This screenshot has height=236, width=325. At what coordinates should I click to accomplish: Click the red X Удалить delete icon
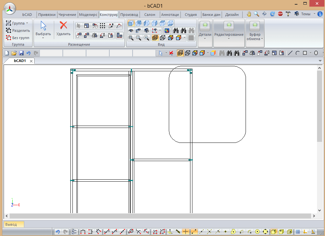pyautogui.click(x=63, y=26)
